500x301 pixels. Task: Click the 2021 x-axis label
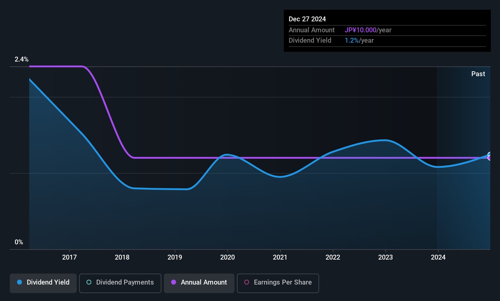point(280,257)
